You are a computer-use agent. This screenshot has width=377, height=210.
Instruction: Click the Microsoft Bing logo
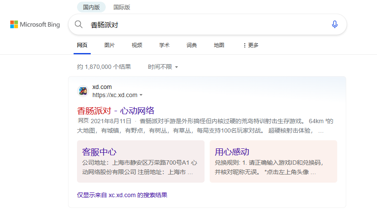point(35,24)
